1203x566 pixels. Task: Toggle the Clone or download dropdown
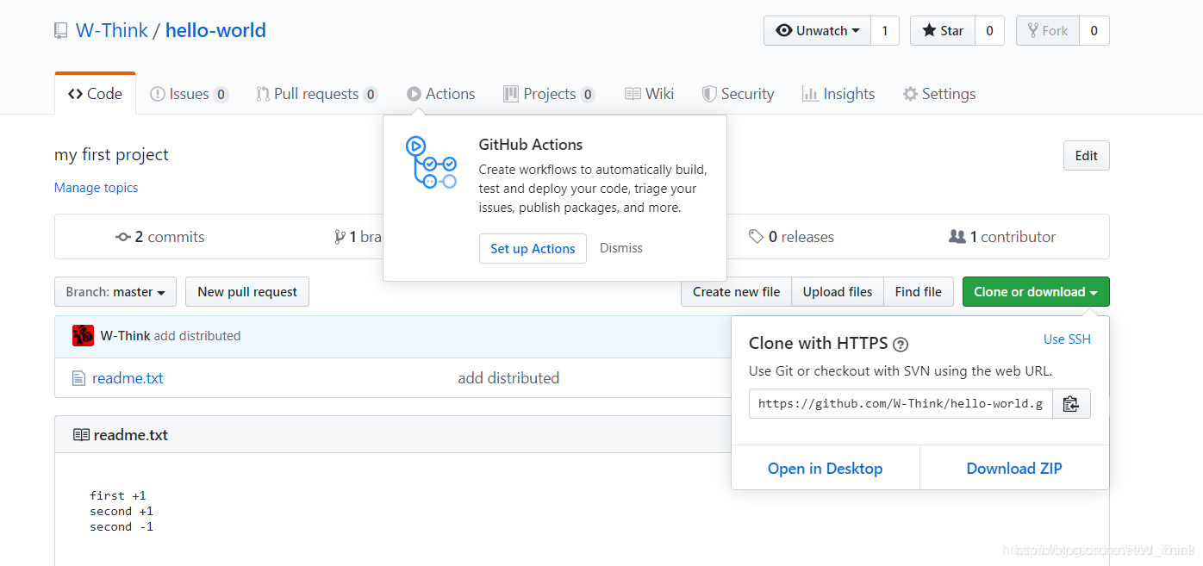click(x=1035, y=292)
